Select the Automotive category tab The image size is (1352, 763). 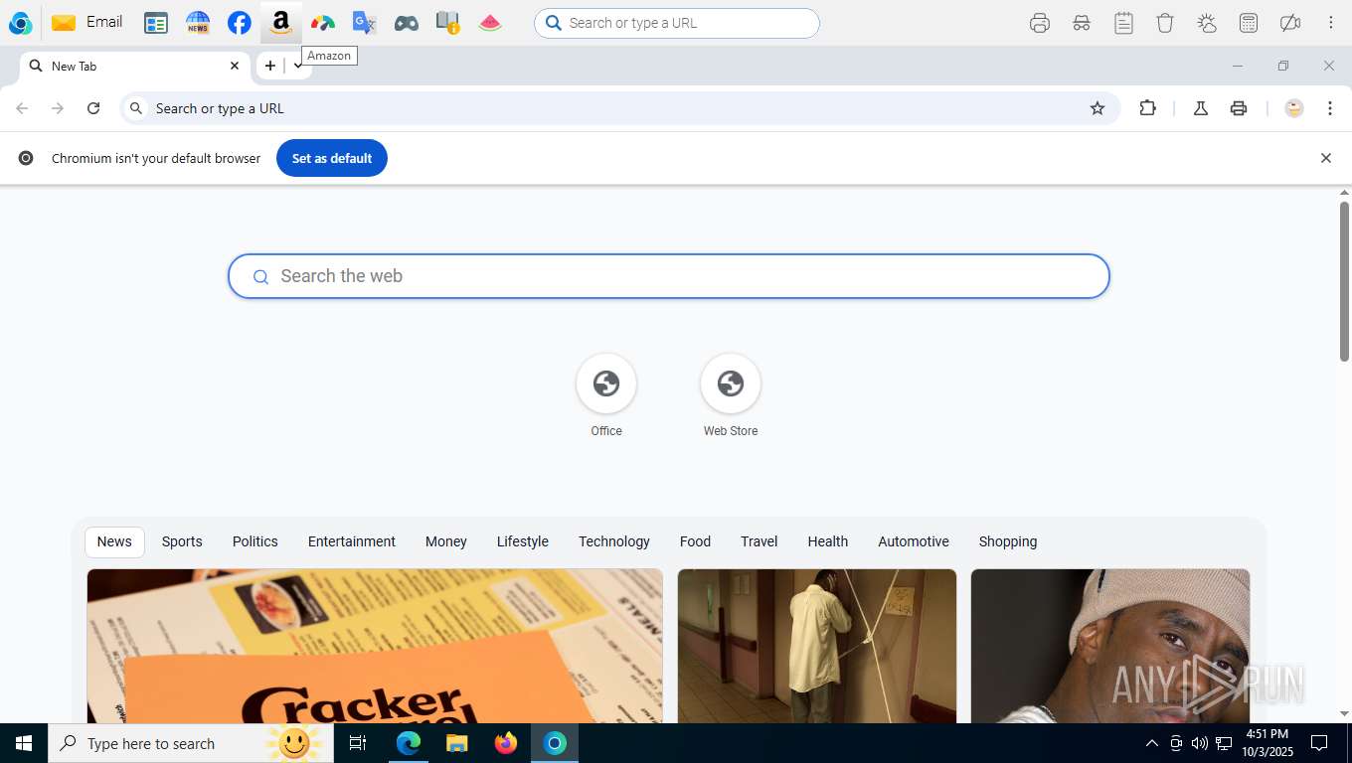[914, 541]
